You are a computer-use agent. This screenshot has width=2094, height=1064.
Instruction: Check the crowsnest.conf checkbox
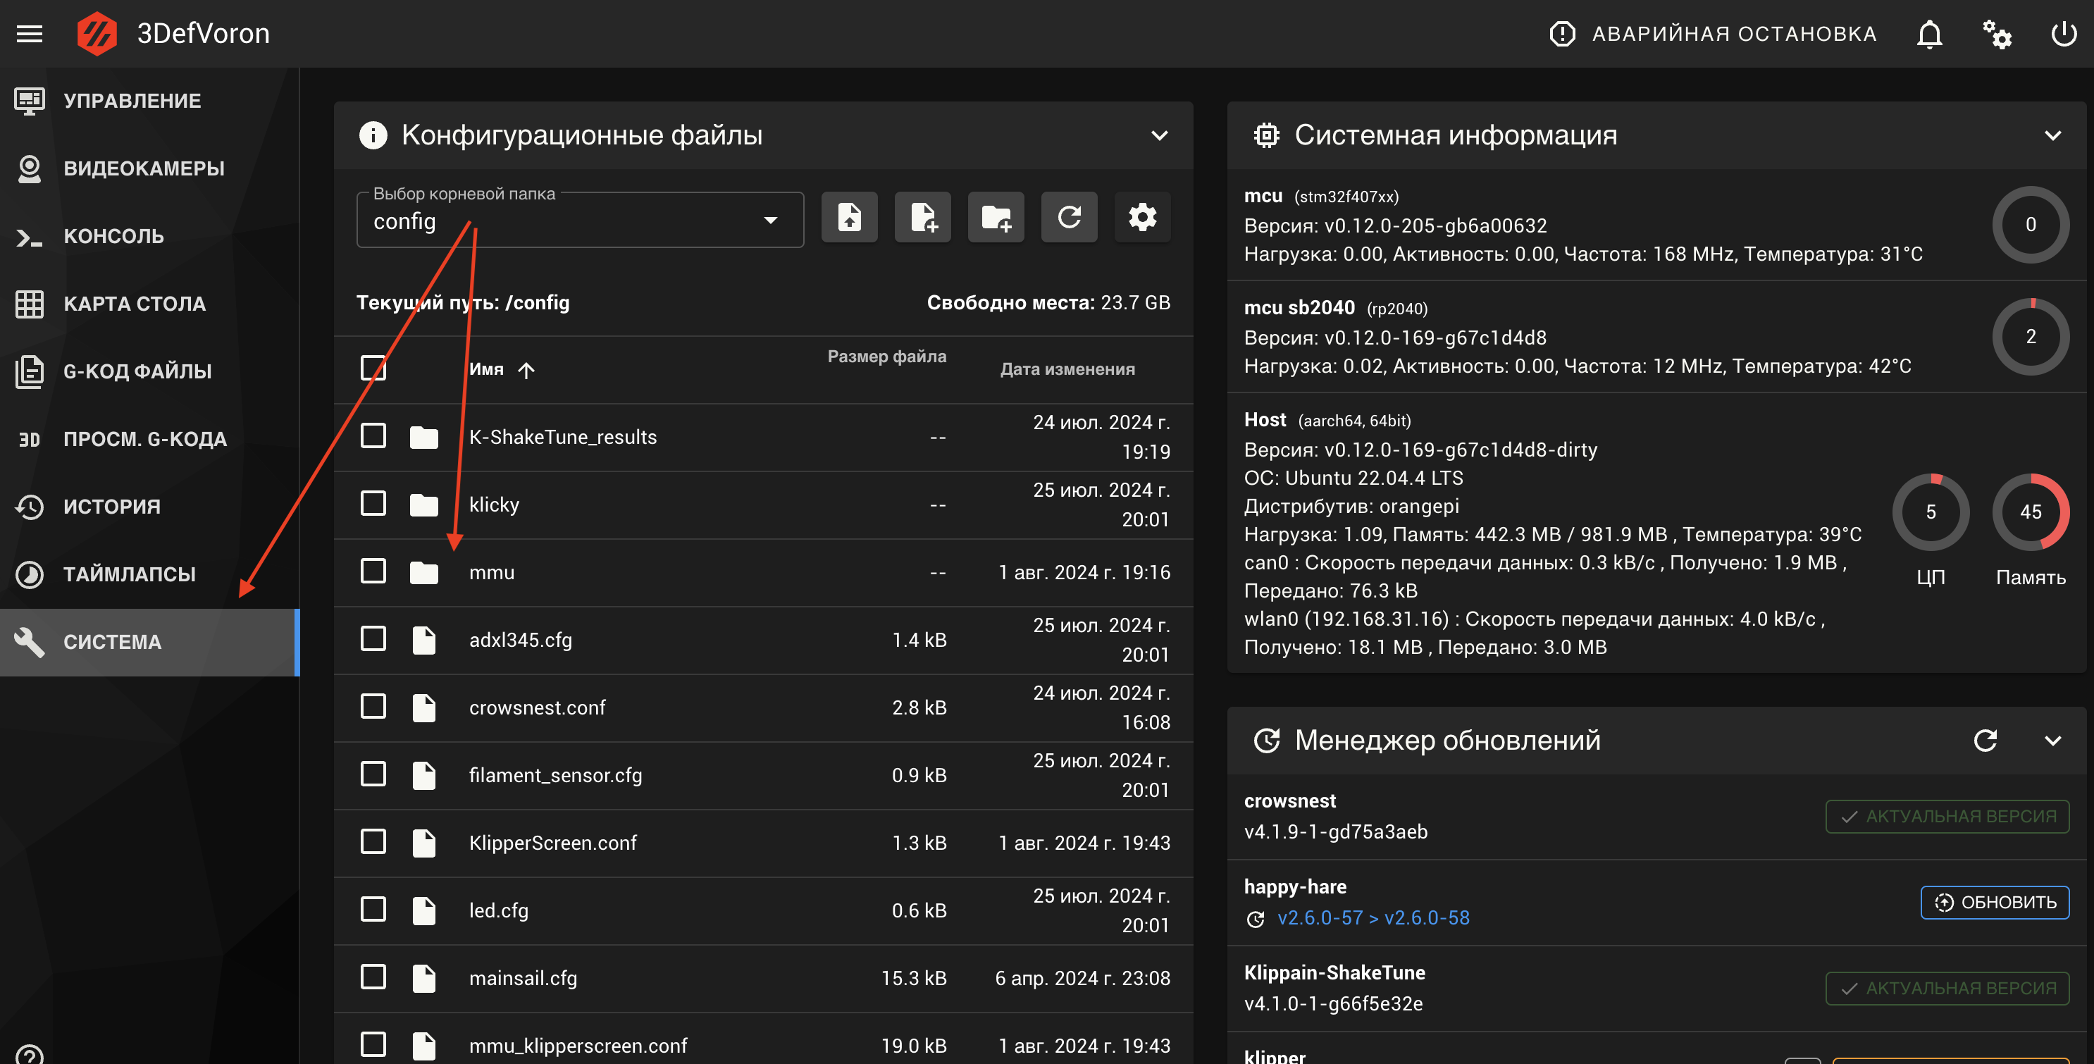point(373,705)
